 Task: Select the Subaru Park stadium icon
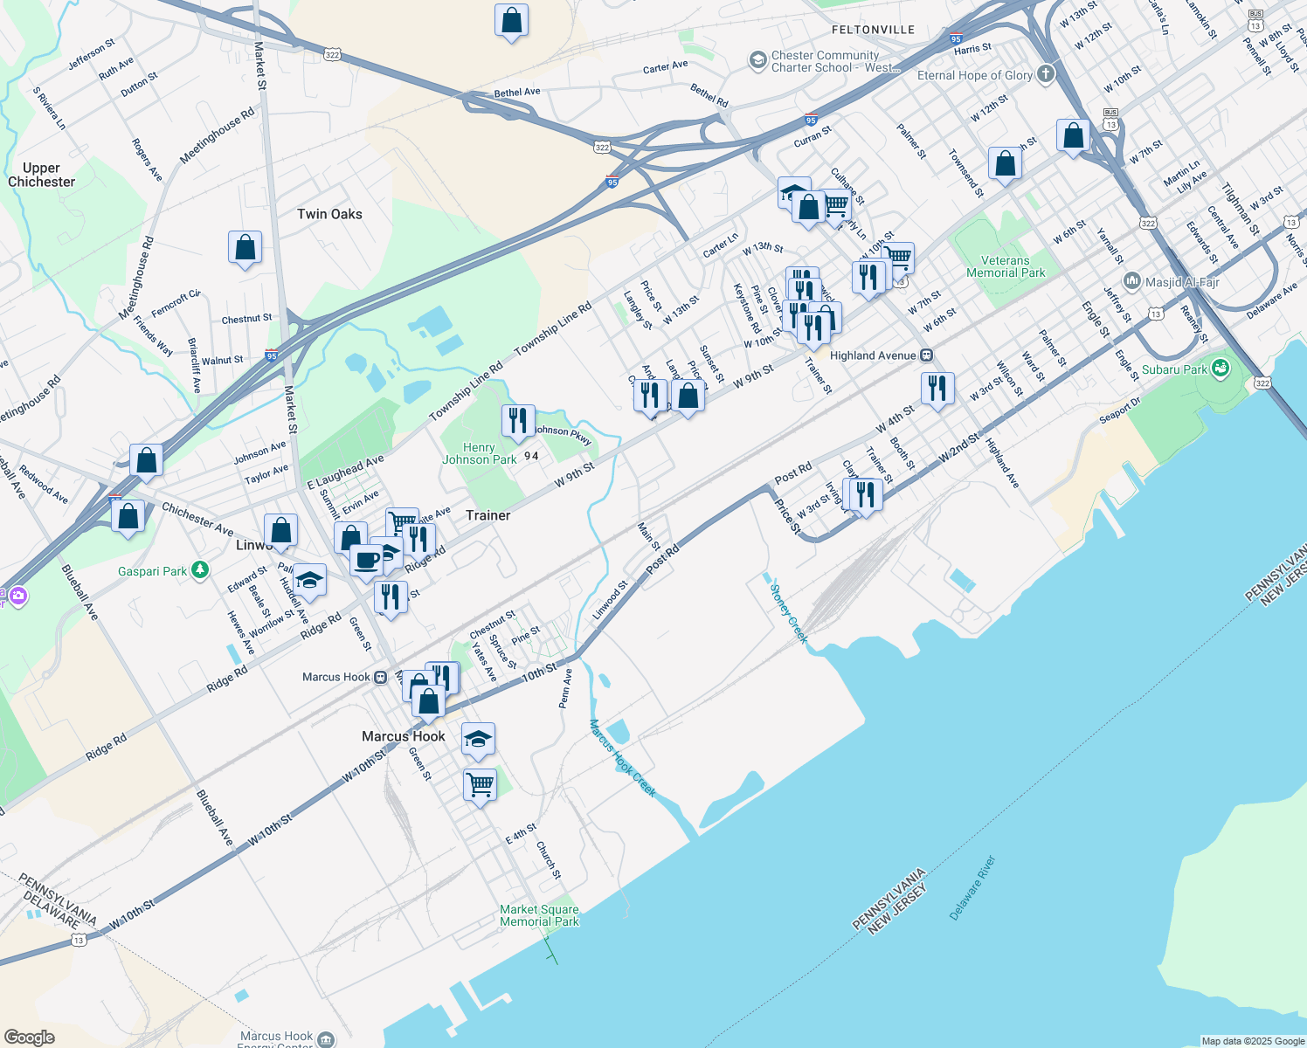1221,369
